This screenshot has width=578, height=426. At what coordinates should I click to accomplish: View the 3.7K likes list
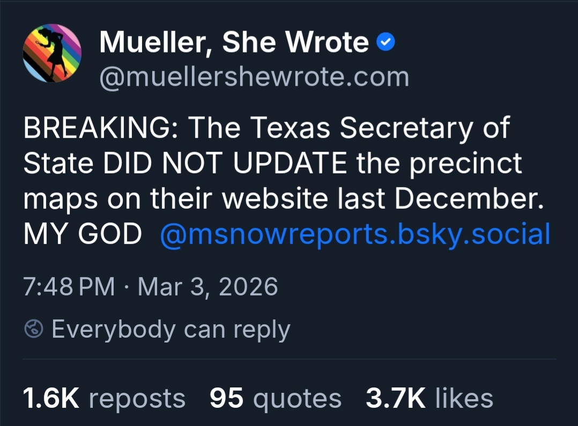[x=429, y=398]
